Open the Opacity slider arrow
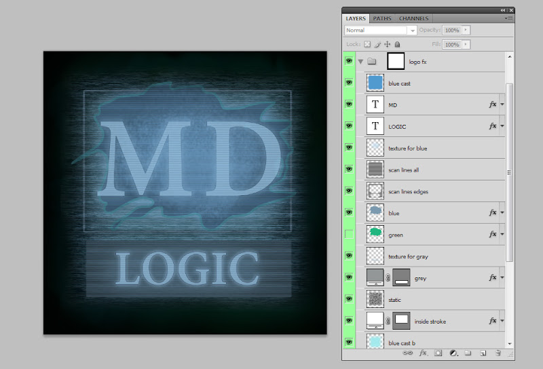The width and height of the screenshot is (543, 369). [x=466, y=30]
